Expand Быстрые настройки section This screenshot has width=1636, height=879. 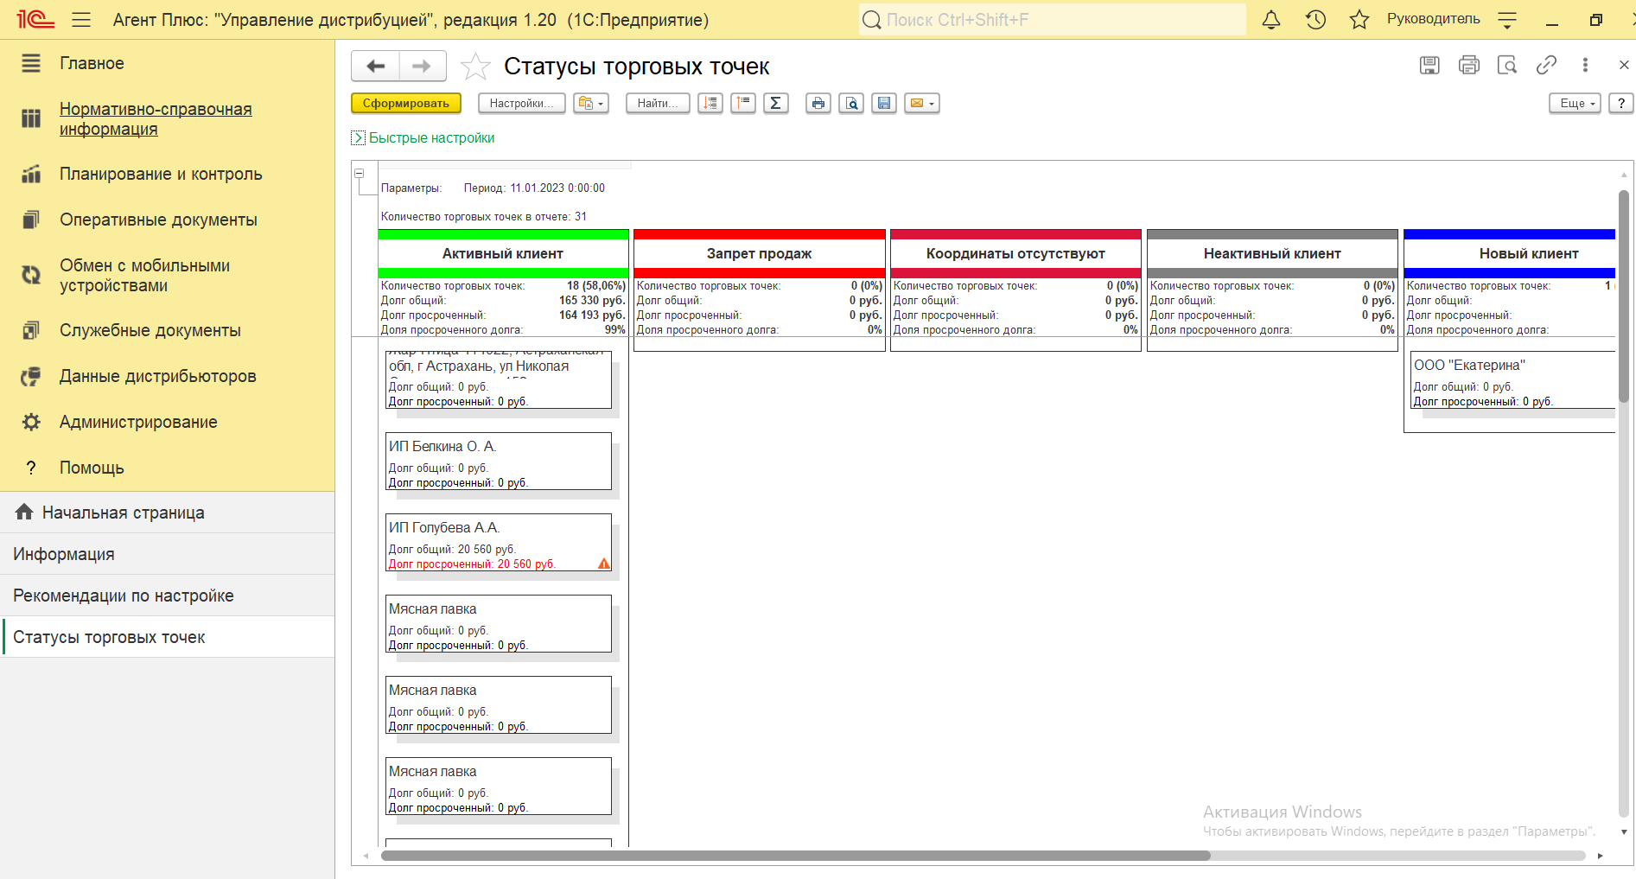click(x=423, y=138)
